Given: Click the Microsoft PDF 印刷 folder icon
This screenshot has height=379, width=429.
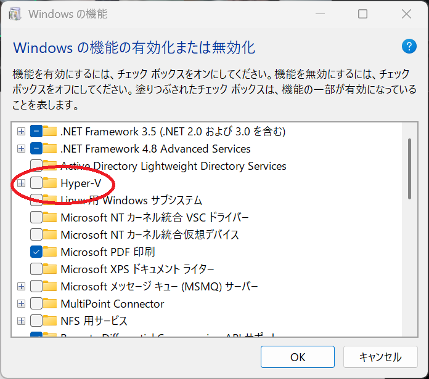Looking at the screenshot, I should pos(51,252).
